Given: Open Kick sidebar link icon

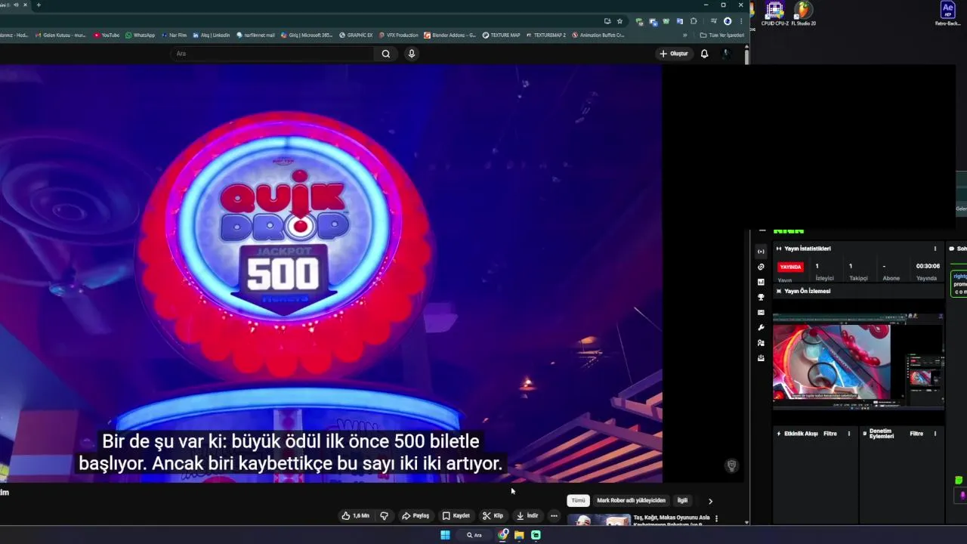Looking at the screenshot, I should coord(761,267).
